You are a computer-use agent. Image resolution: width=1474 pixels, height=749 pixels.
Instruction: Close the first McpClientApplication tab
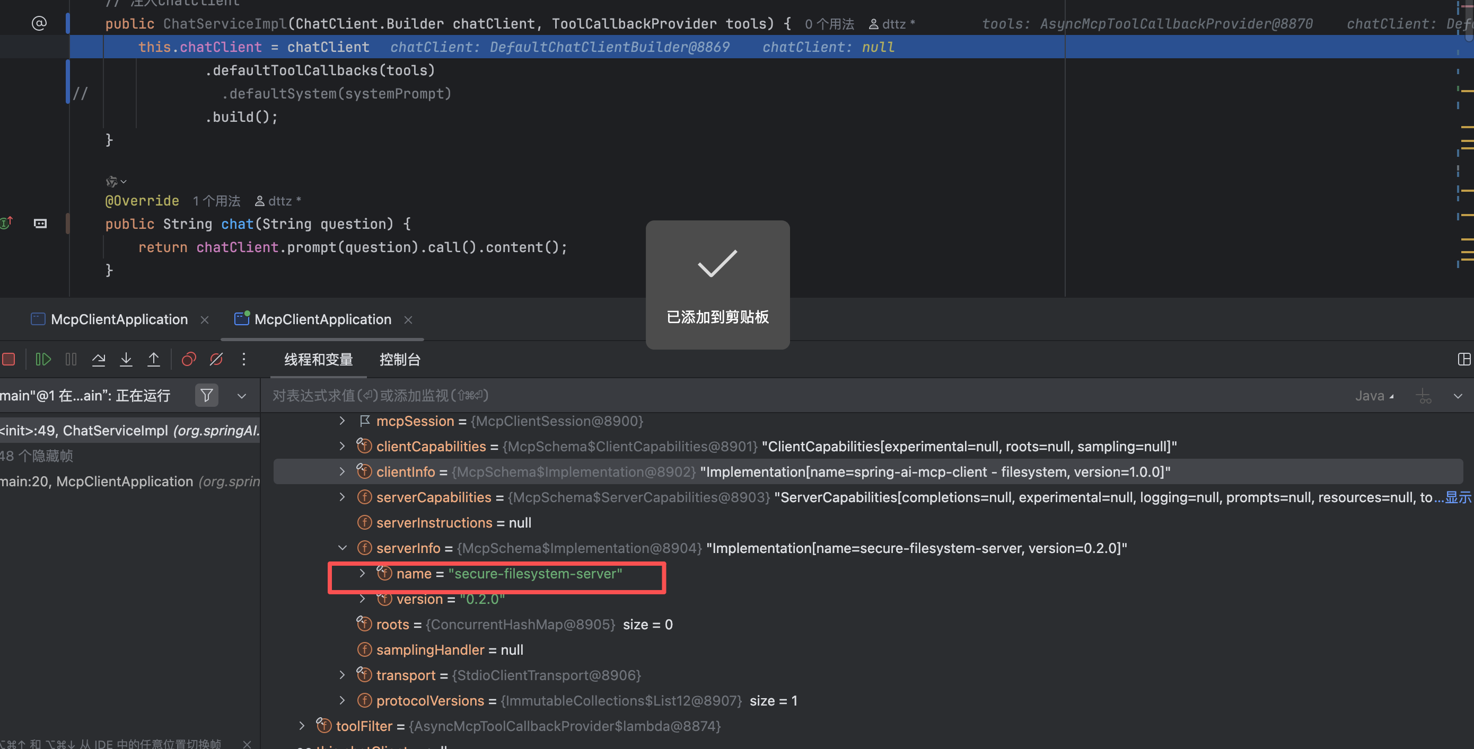(x=204, y=319)
